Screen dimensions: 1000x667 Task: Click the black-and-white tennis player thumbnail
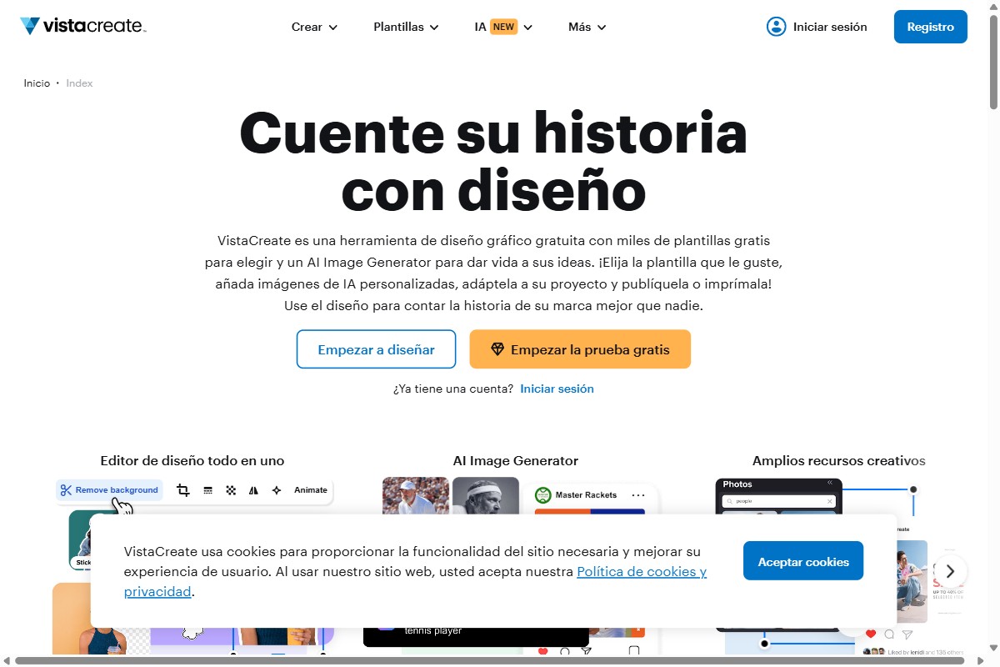tap(486, 496)
